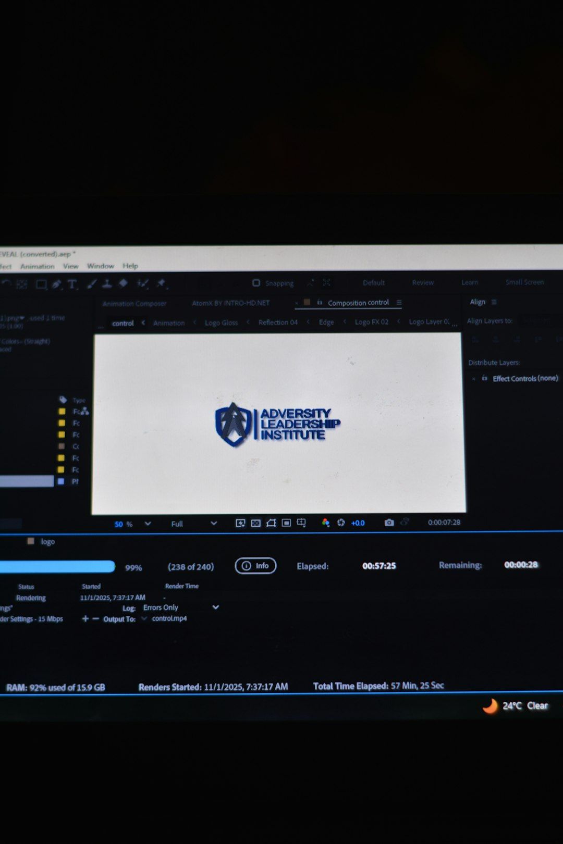Open the 50% magnification dropdown
The width and height of the screenshot is (563, 844).
point(148,524)
